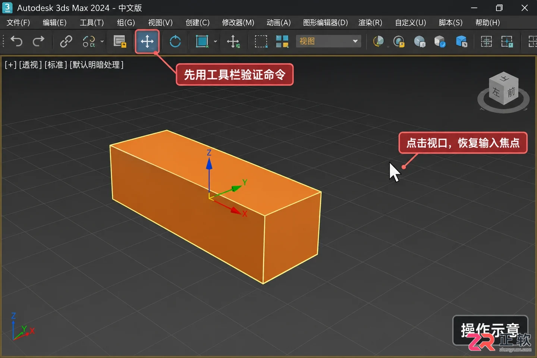Choose the unlink tool with colored shapes

click(x=89, y=41)
